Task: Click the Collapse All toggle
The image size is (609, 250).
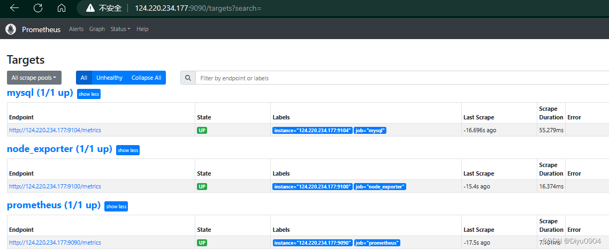Action: tap(147, 78)
